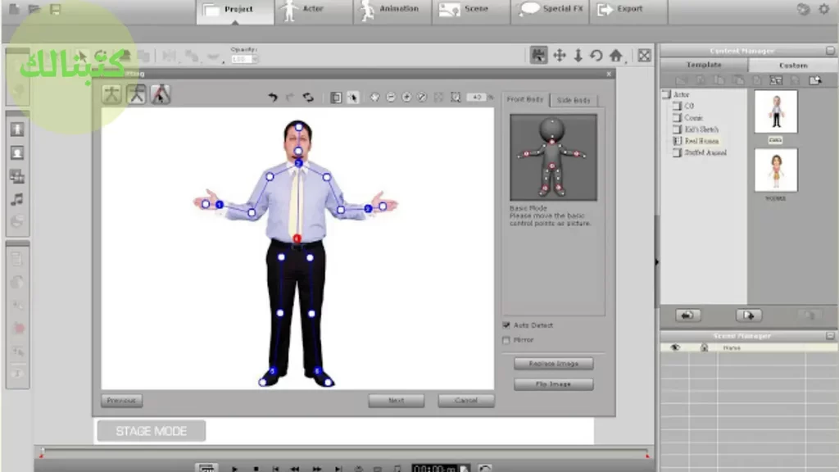Click the Home camera view icon
Viewport: 839px width, 472px height.
[x=615, y=56]
